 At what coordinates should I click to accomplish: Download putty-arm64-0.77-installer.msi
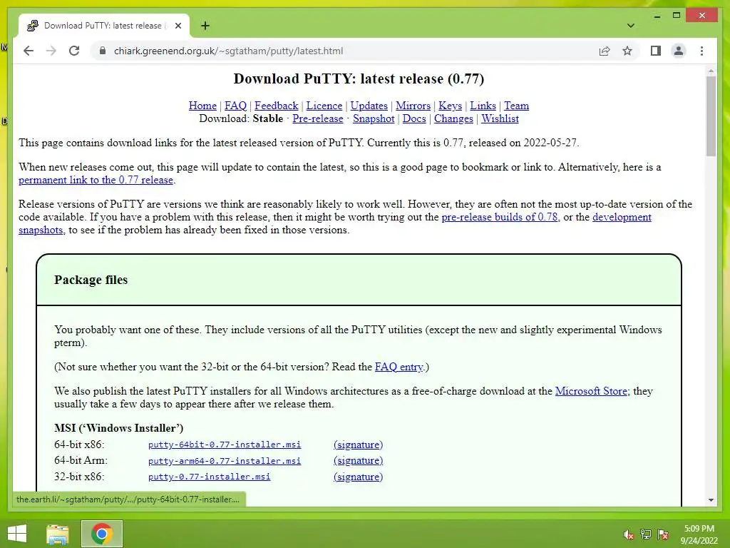point(225,461)
